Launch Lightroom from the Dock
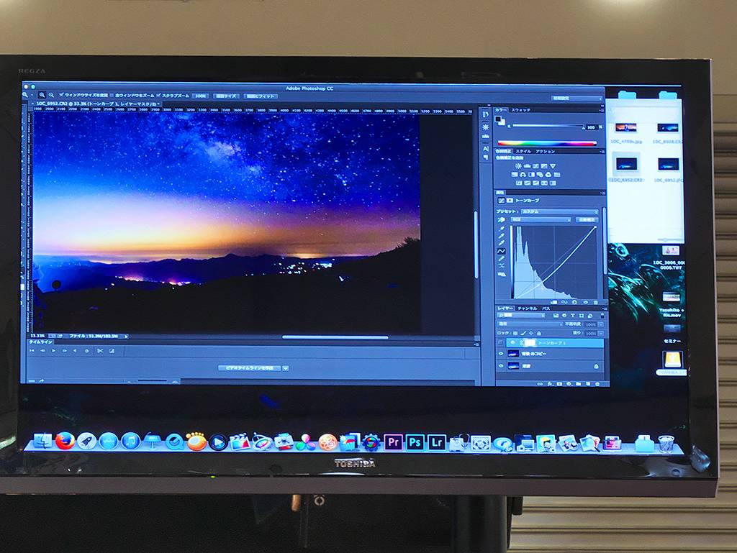 click(x=437, y=442)
